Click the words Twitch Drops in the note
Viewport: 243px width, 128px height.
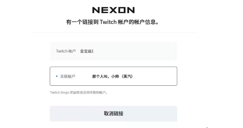tap(60, 93)
